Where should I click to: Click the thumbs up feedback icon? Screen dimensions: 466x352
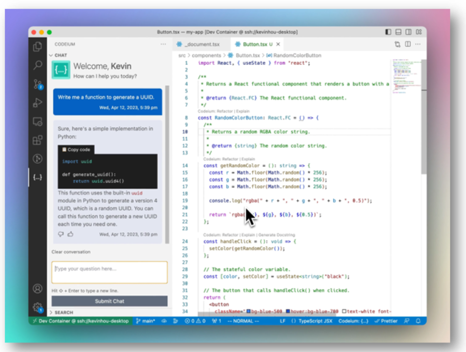pyautogui.click(x=70, y=234)
